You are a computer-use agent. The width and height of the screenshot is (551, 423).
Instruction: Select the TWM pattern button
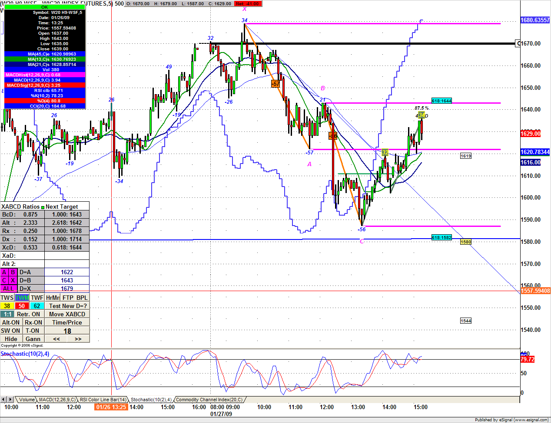point(22,298)
